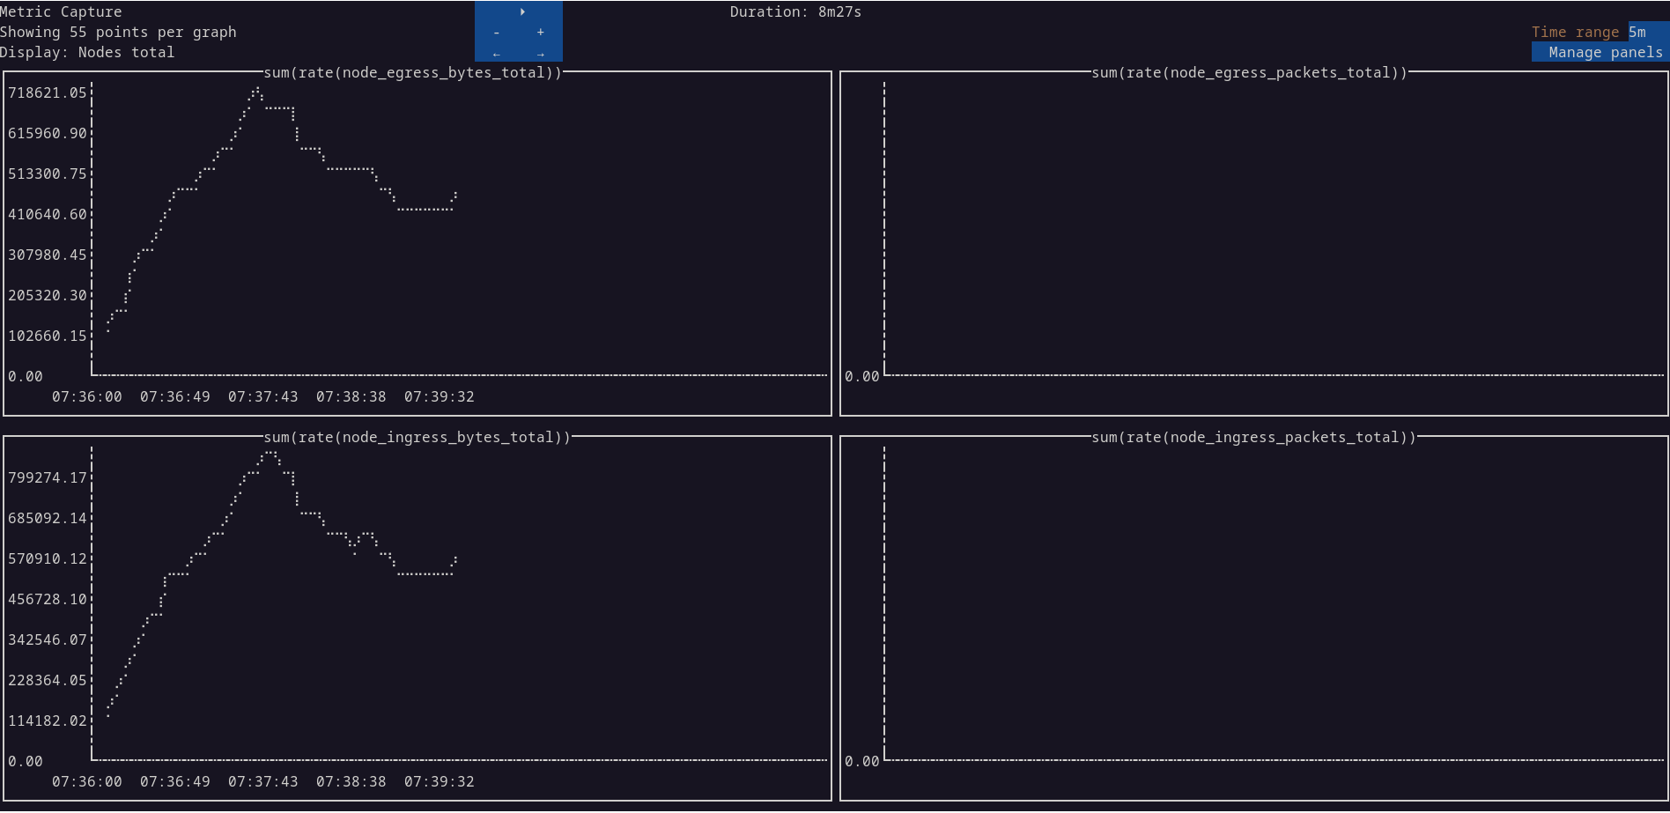Click the 718621.05 y-axis value

coord(46,92)
